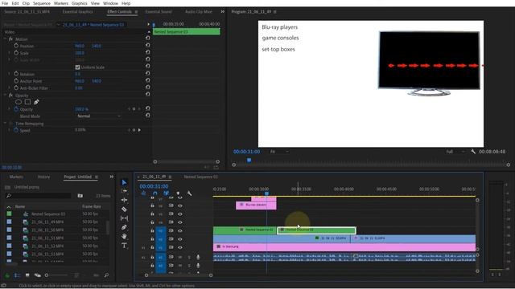Click the Program monitor playhead marker
Viewport: 515px width, 289px height.
pyautogui.click(x=249, y=160)
